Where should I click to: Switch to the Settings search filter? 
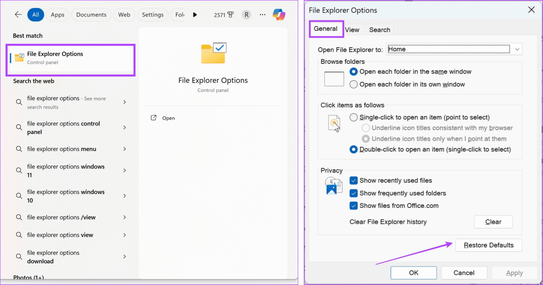coord(152,15)
